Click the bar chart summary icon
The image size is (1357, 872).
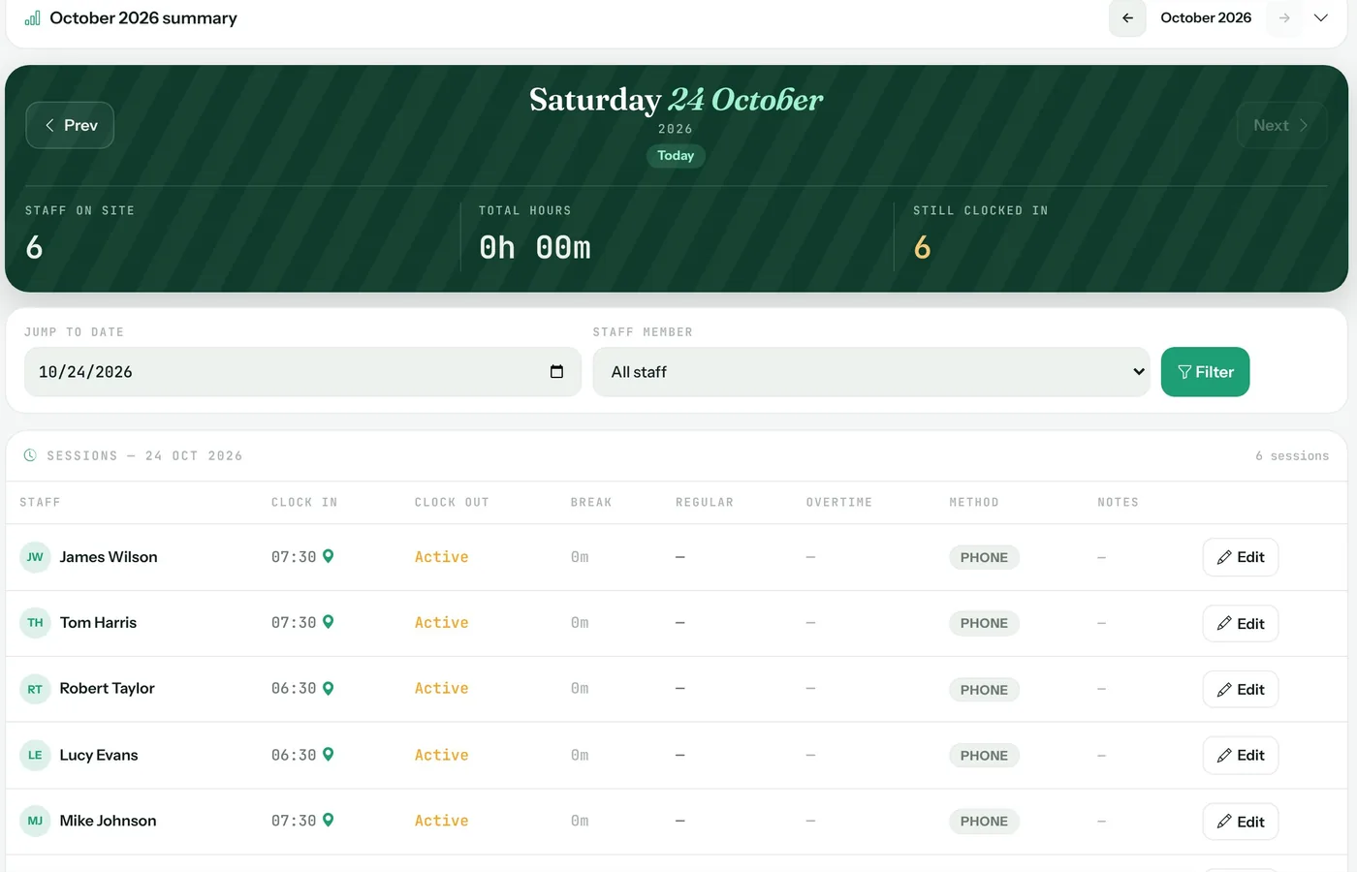32,18
